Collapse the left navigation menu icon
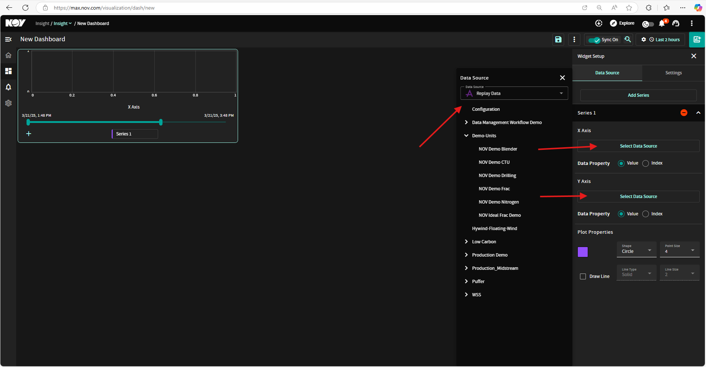 pyautogui.click(x=8, y=39)
